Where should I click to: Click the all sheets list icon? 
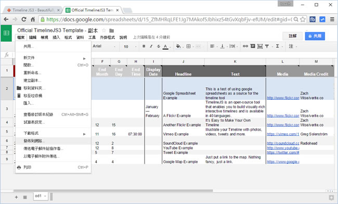25,197
